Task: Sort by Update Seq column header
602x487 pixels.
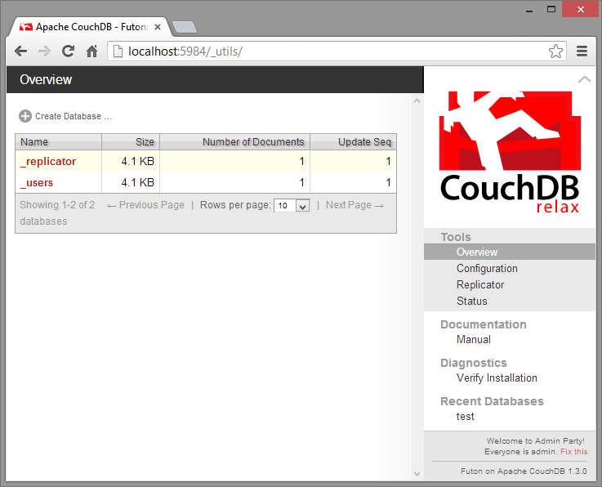Action: [x=353, y=141]
